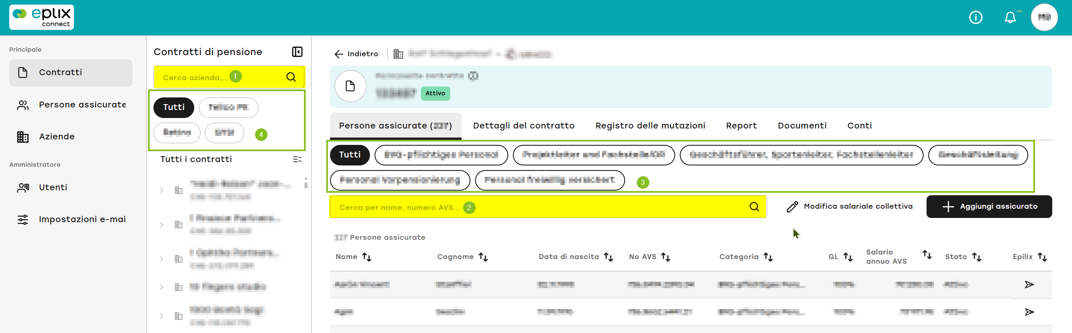Open the user avatar menu

pos(1044,17)
